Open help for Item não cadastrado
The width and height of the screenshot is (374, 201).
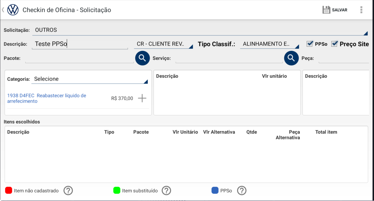[68, 191]
